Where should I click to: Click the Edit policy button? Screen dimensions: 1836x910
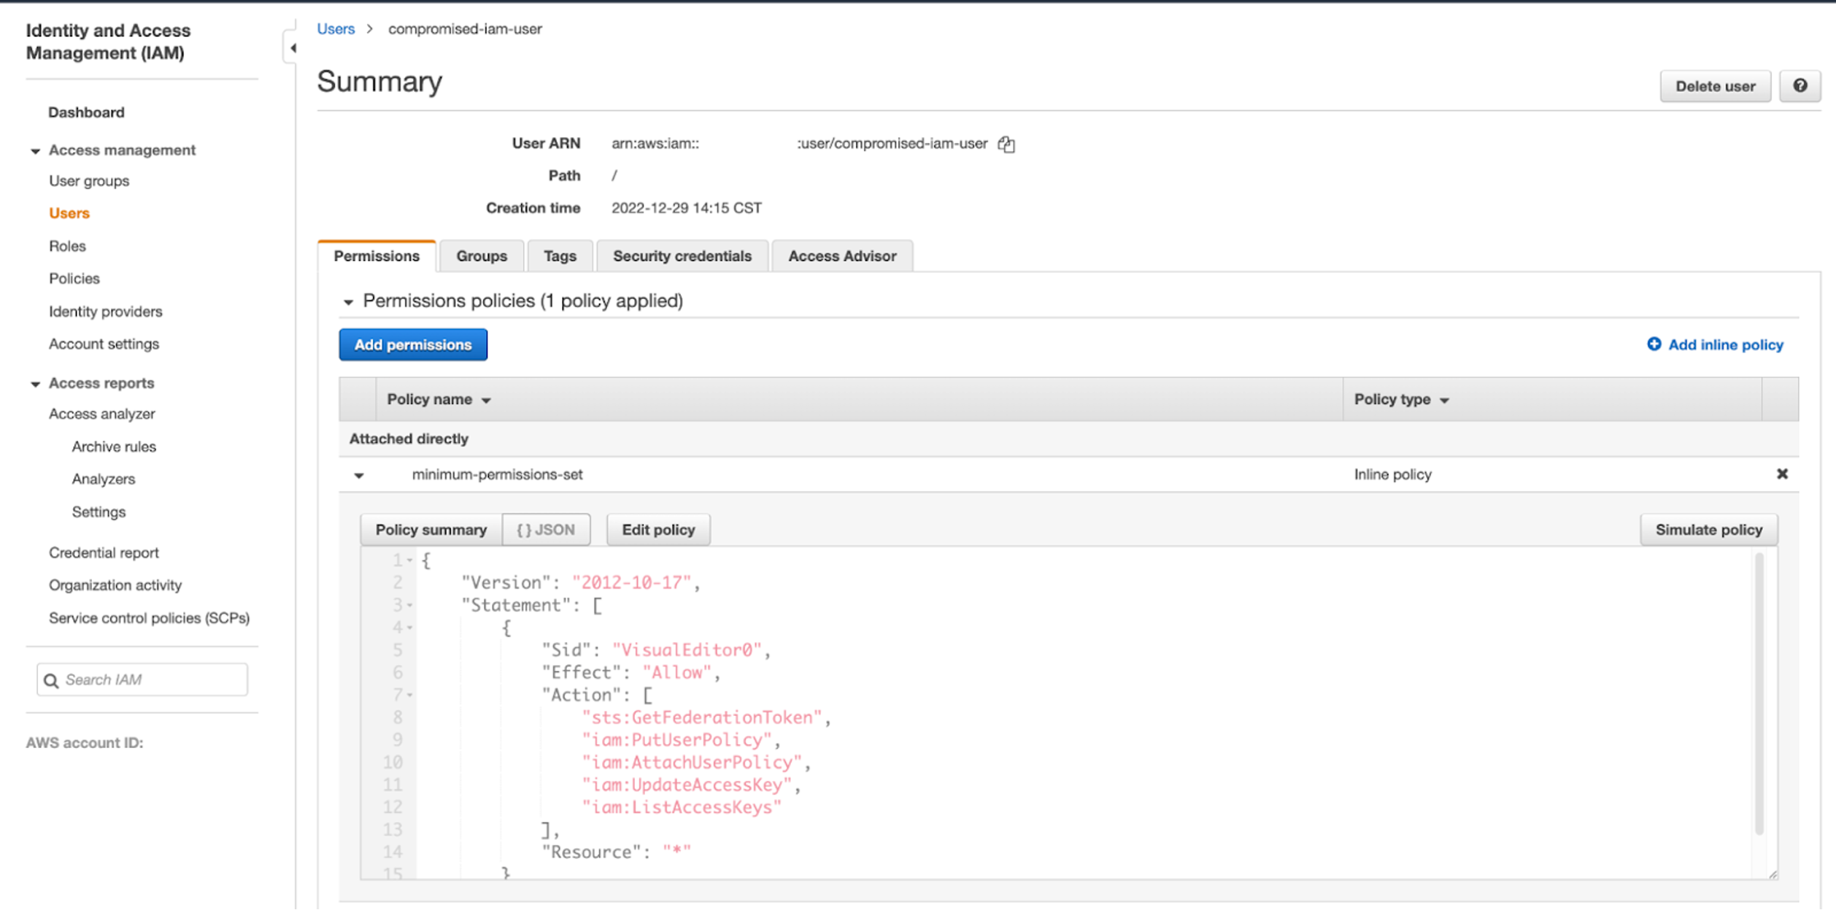coord(658,530)
